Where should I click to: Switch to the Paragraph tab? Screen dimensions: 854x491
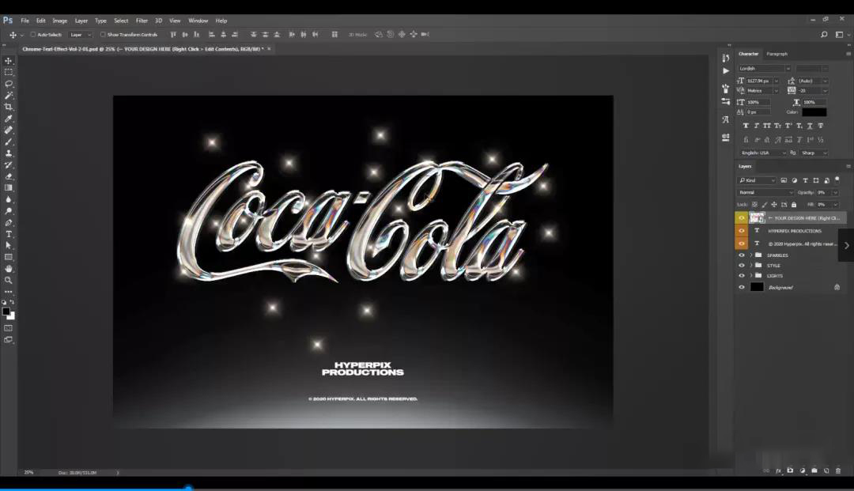[x=777, y=54]
